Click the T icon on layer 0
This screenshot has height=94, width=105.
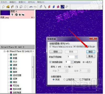click(12, 15)
